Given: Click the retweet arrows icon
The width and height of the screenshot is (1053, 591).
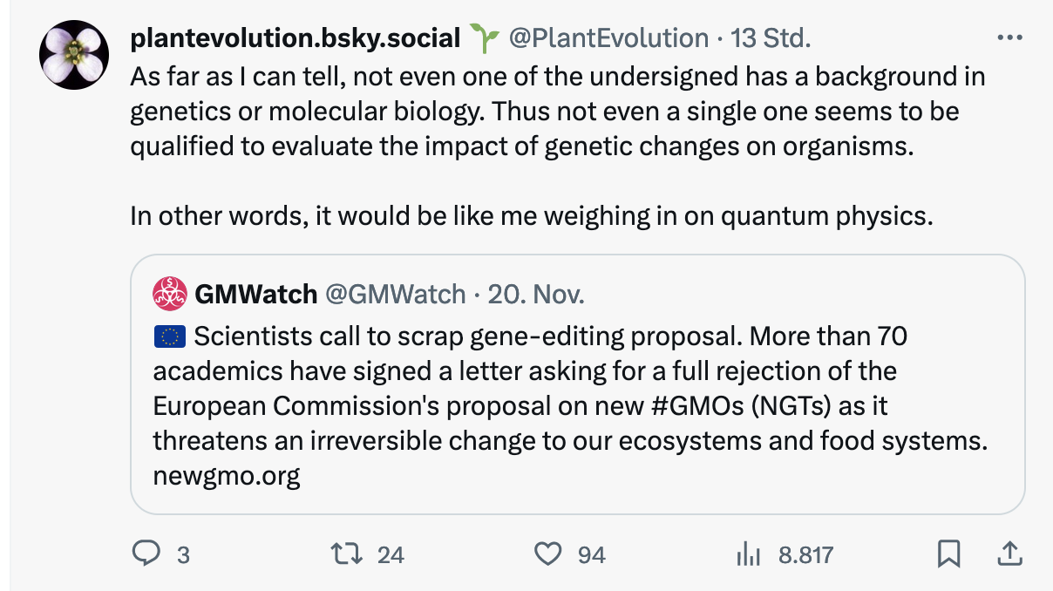Looking at the screenshot, I should pyautogui.click(x=346, y=554).
